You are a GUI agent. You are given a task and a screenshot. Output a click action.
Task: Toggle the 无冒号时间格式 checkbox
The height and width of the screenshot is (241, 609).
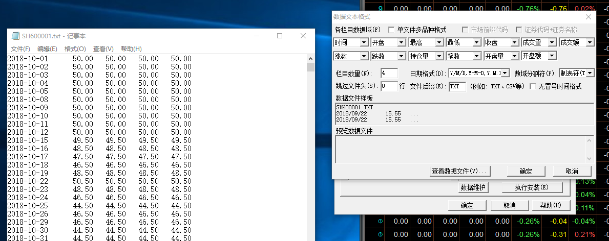coord(533,87)
